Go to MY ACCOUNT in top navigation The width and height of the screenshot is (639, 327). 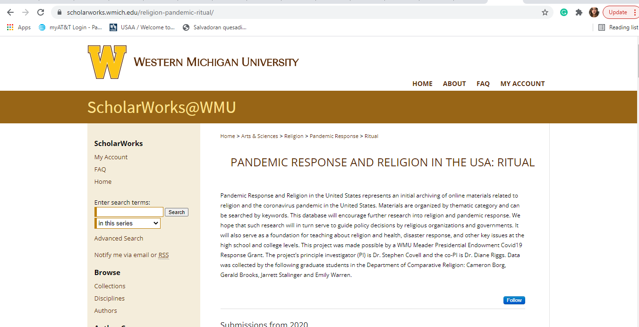click(x=522, y=84)
